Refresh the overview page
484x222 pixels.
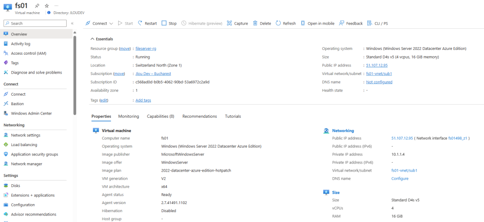tap(286, 24)
